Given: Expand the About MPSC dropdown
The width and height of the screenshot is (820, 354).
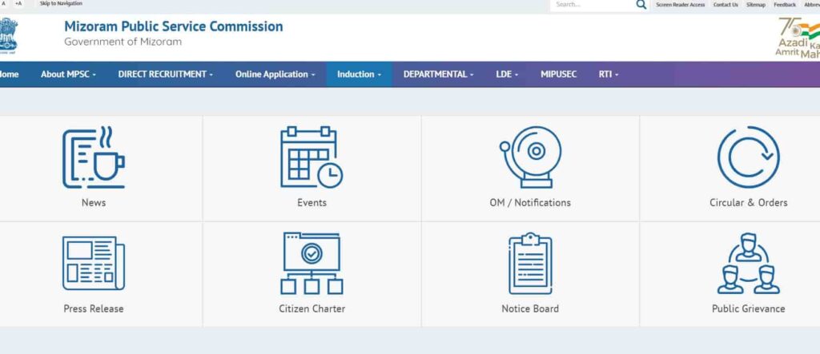Looking at the screenshot, I should pos(68,74).
